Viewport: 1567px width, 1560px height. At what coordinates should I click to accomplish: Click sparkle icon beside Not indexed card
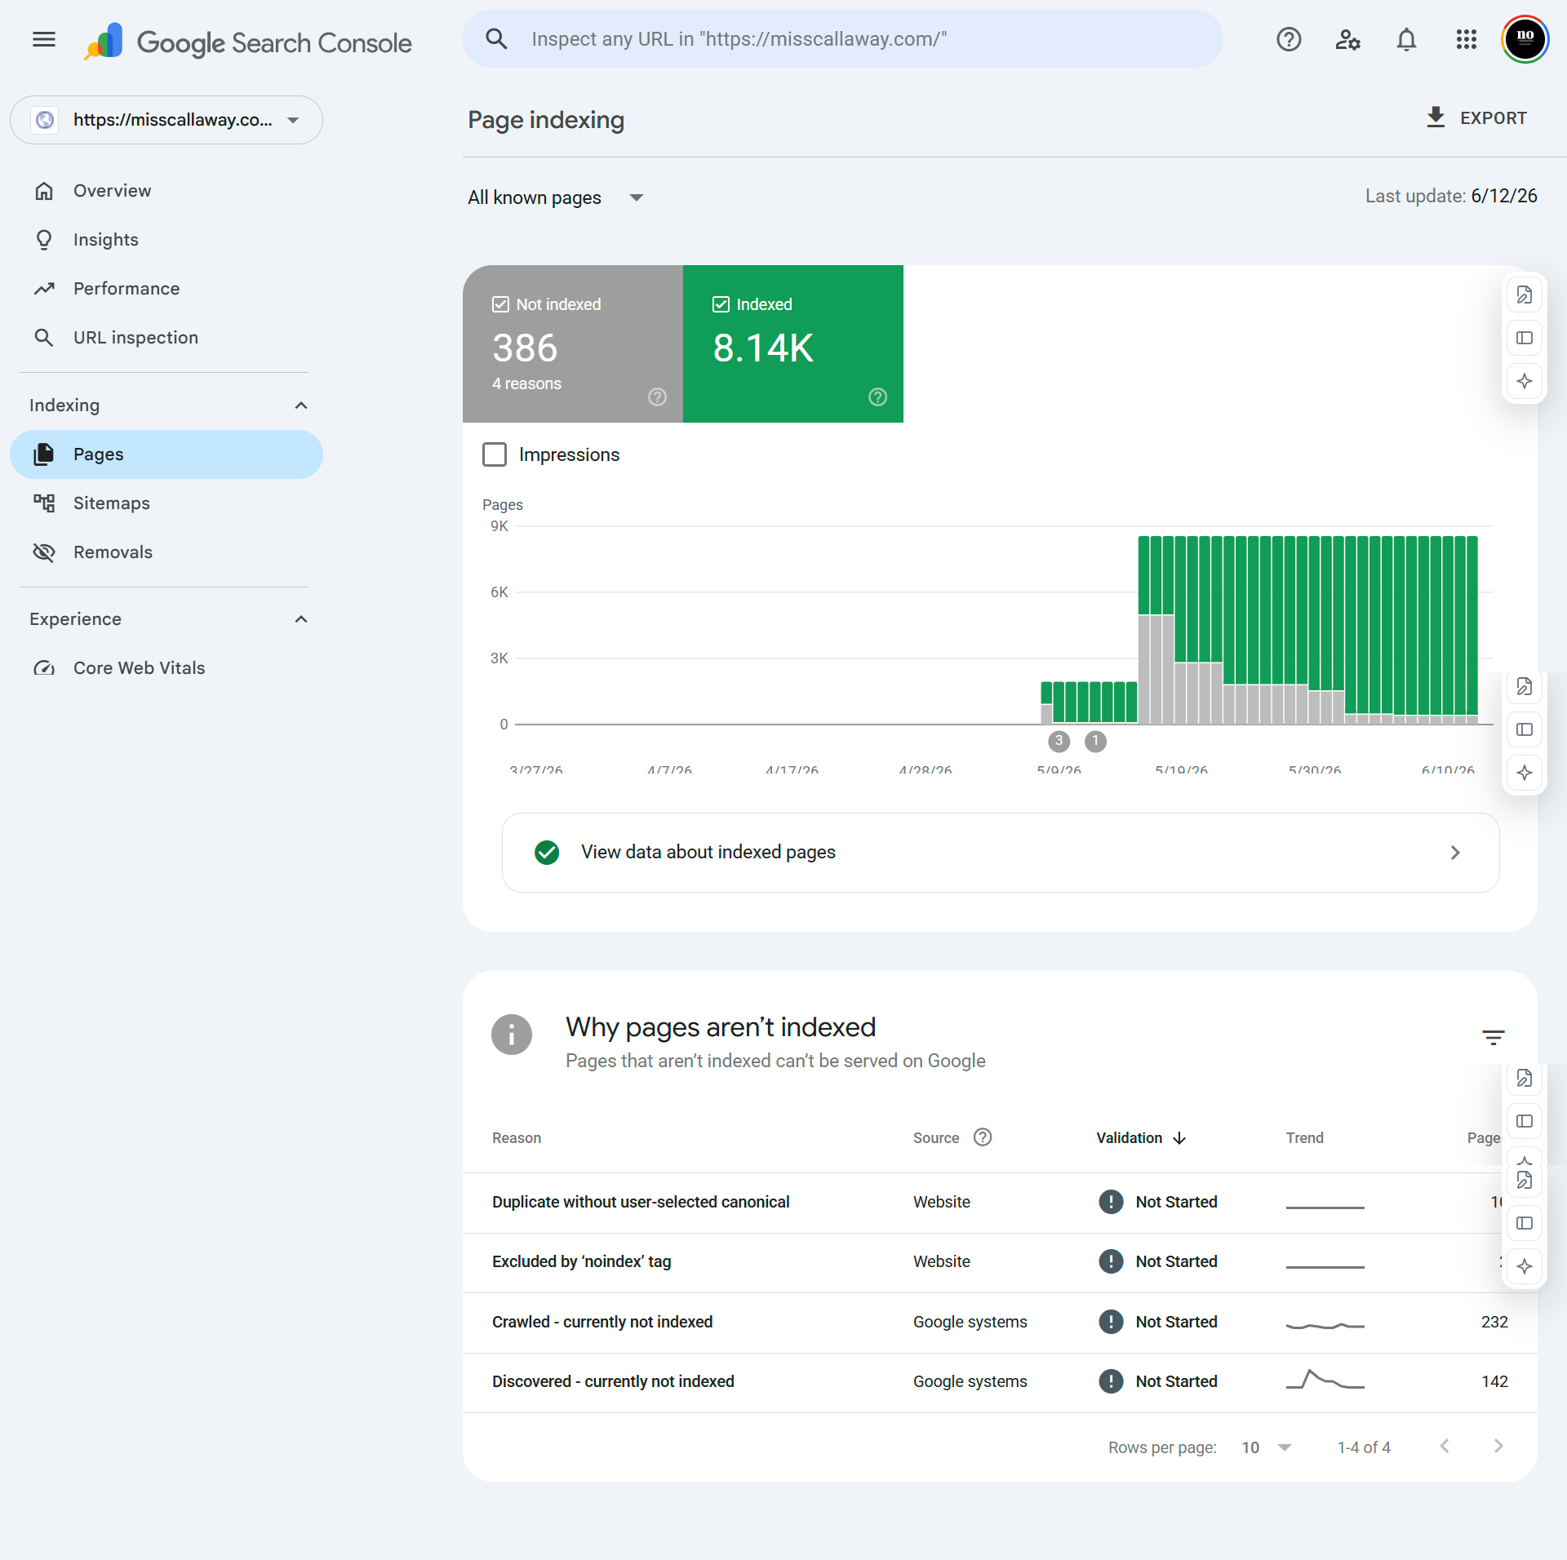(1524, 381)
